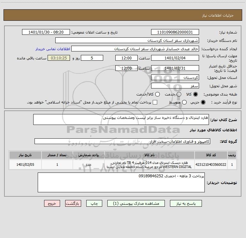Click the چاپ print button
This screenshot has height=238, width=246.
pyautogui.click(x=94, y=203)
